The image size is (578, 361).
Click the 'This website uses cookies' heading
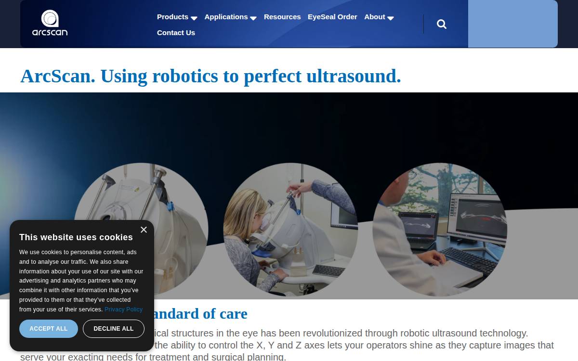coord(76,237)
